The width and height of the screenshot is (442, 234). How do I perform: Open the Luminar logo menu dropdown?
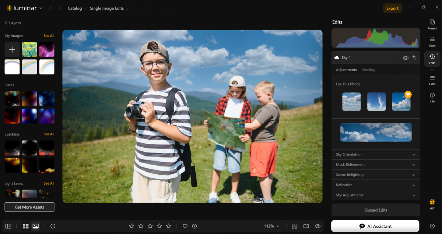(24, 8)
